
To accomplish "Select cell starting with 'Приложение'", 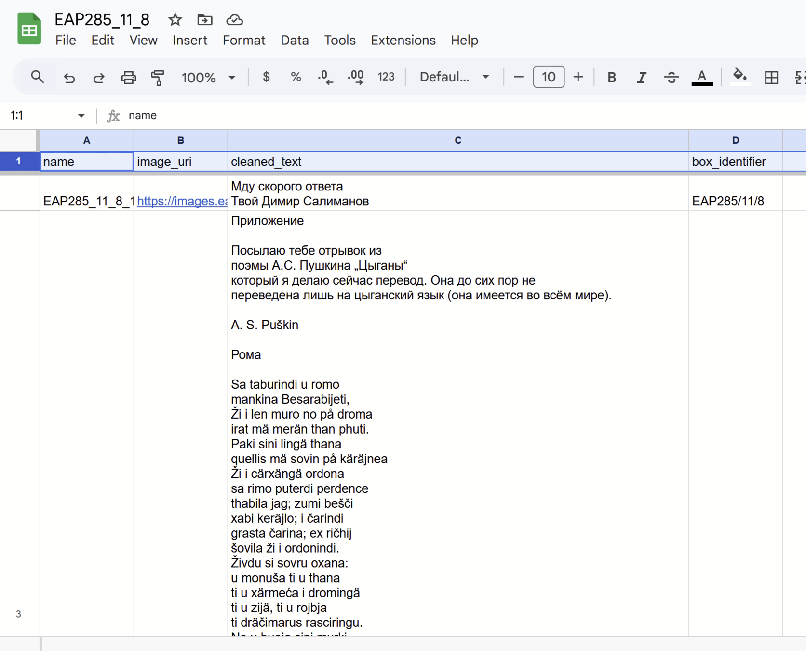I will 458,423.
